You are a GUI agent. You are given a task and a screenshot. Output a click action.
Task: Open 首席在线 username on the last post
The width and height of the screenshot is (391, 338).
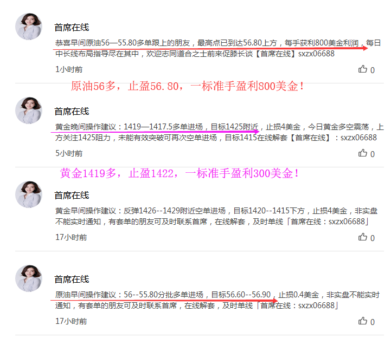click(72, 279)
